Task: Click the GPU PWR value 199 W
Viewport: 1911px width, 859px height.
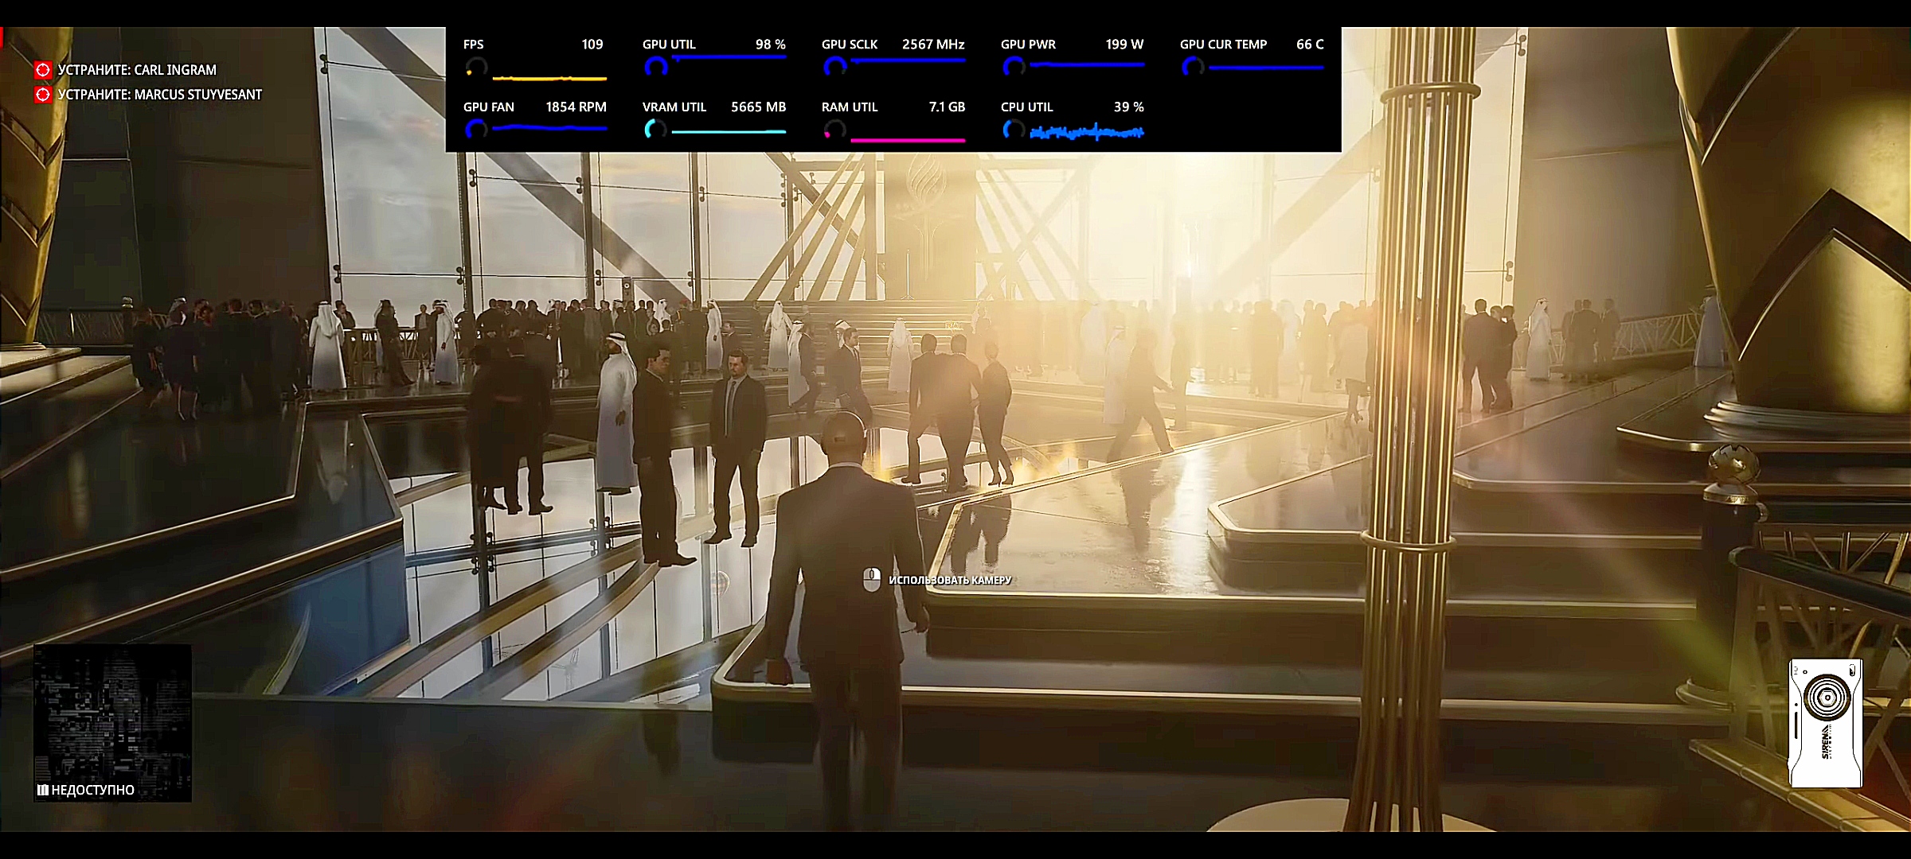Action: coord(1124,45)
